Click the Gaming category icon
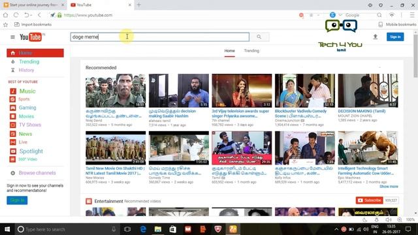This screenshot has width=418, height=235. point(13,108)
